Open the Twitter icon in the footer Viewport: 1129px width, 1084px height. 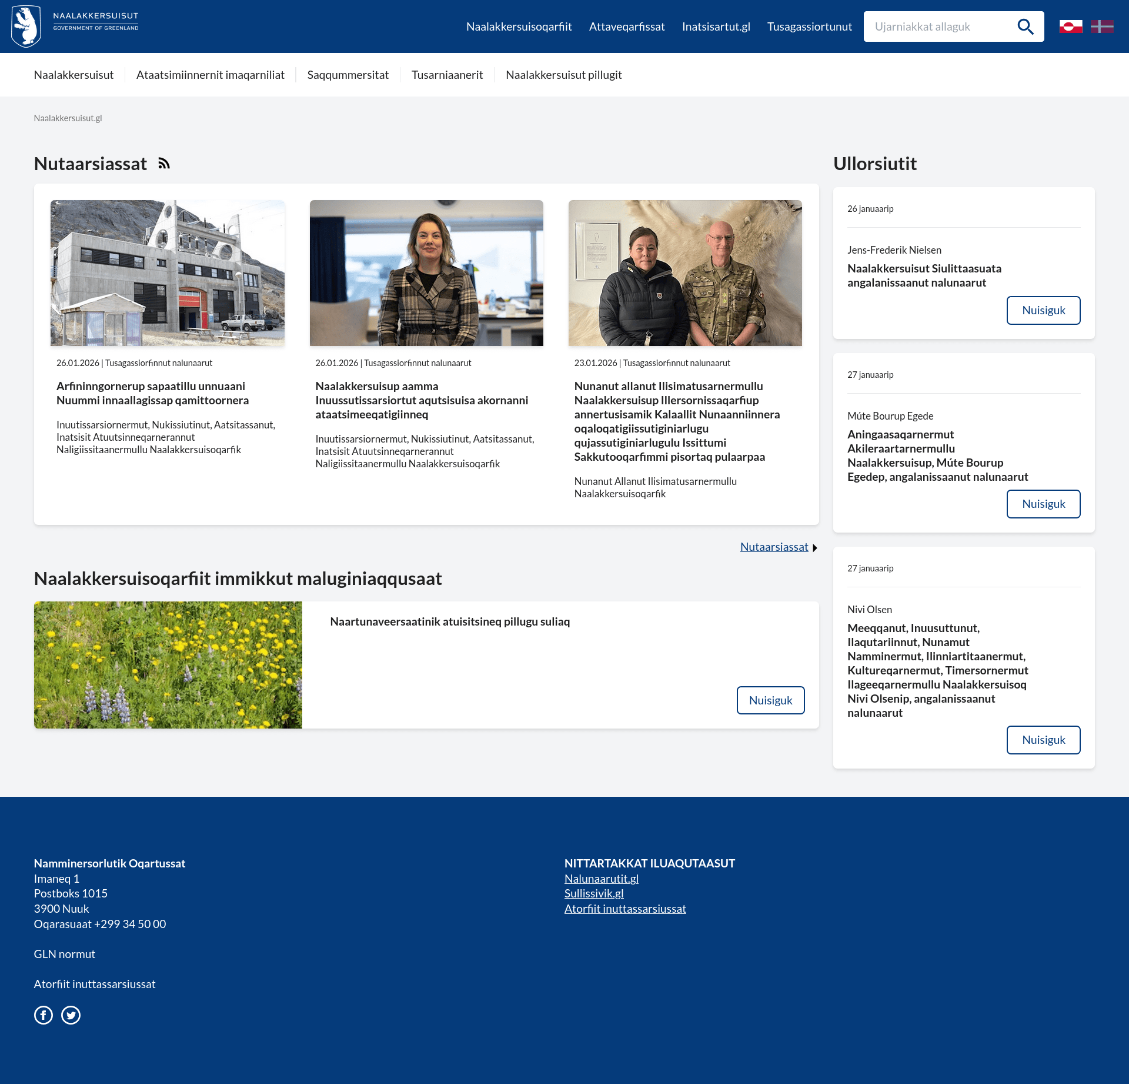71,1015
